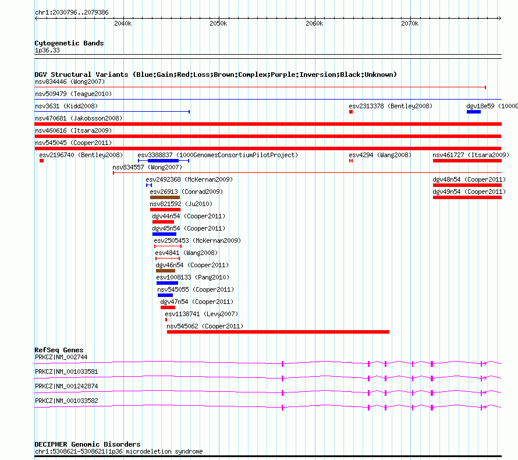This screenshot has height=460, width=518.
Task: Open the DECIPHER Genomic Disorders track title
Action: coord(87,444)
